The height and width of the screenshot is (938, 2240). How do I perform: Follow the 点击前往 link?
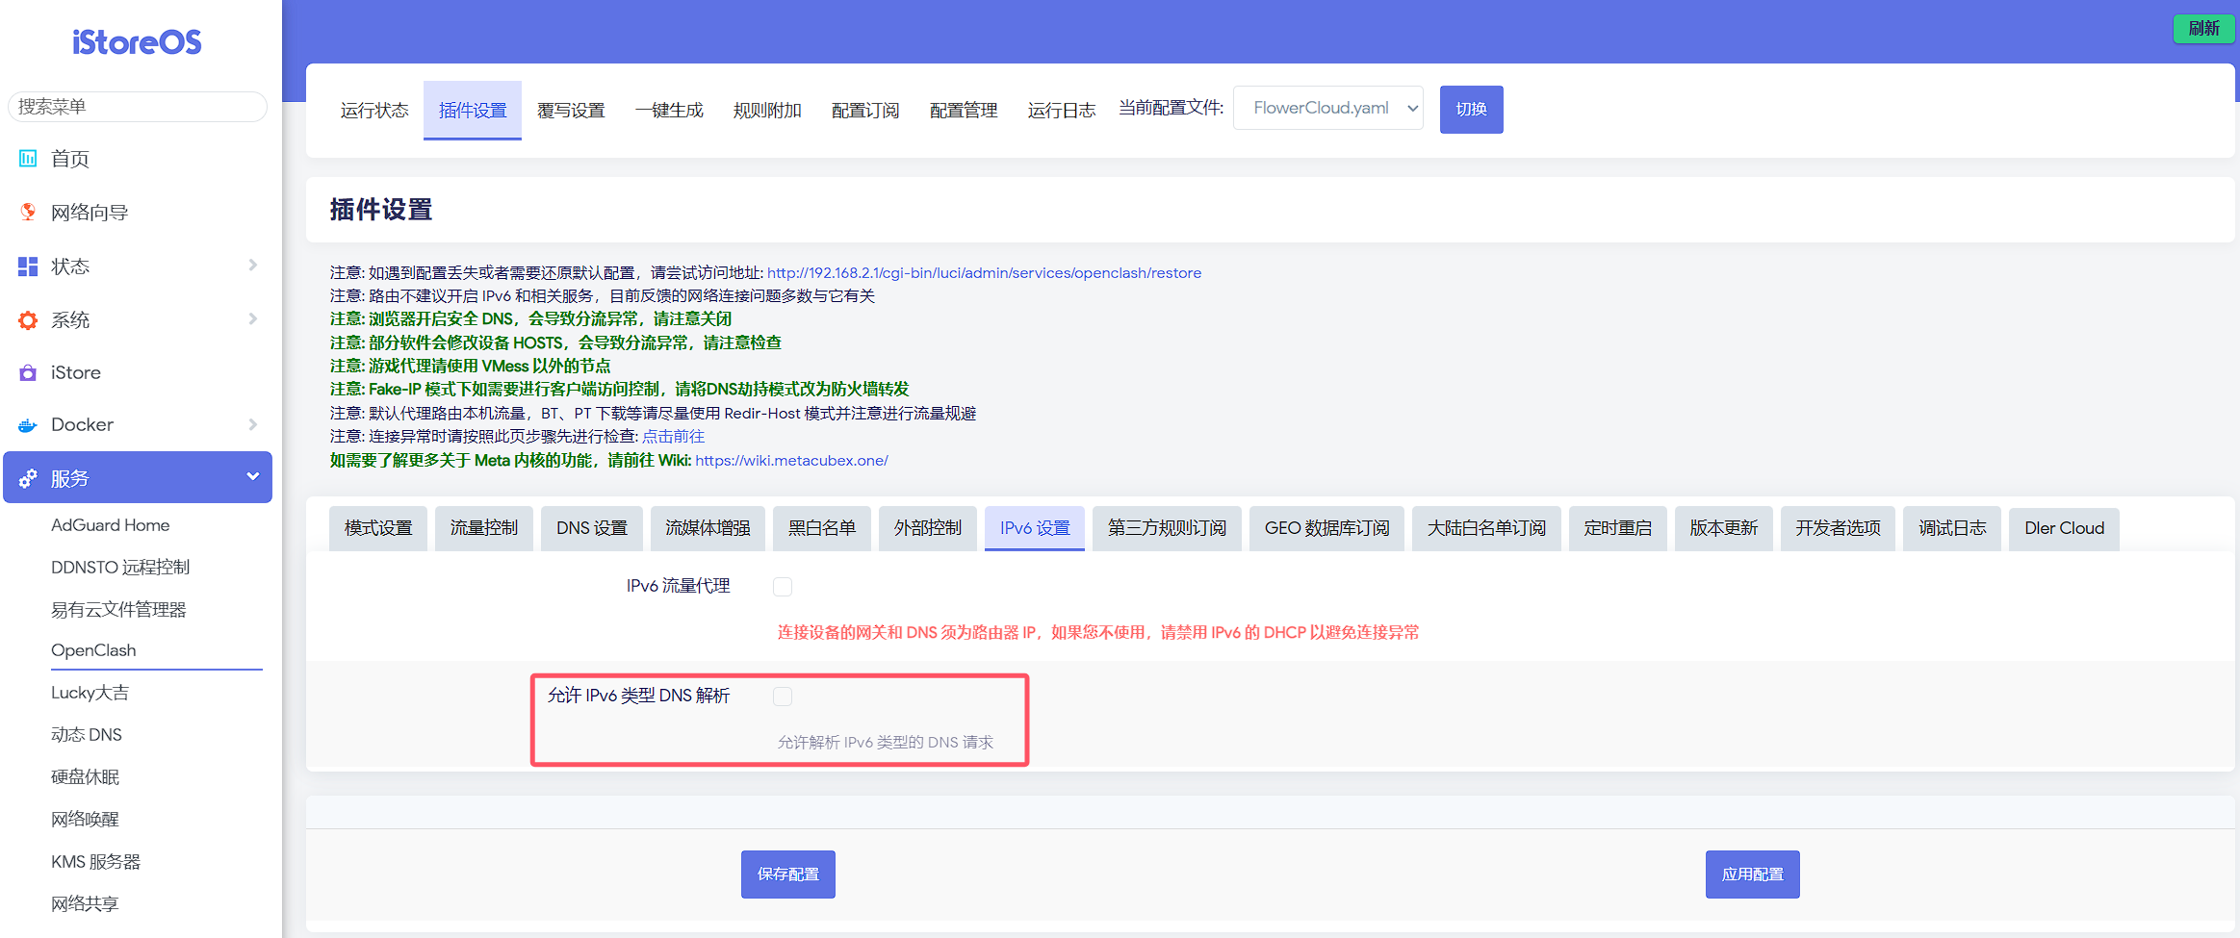pos(673,437)
